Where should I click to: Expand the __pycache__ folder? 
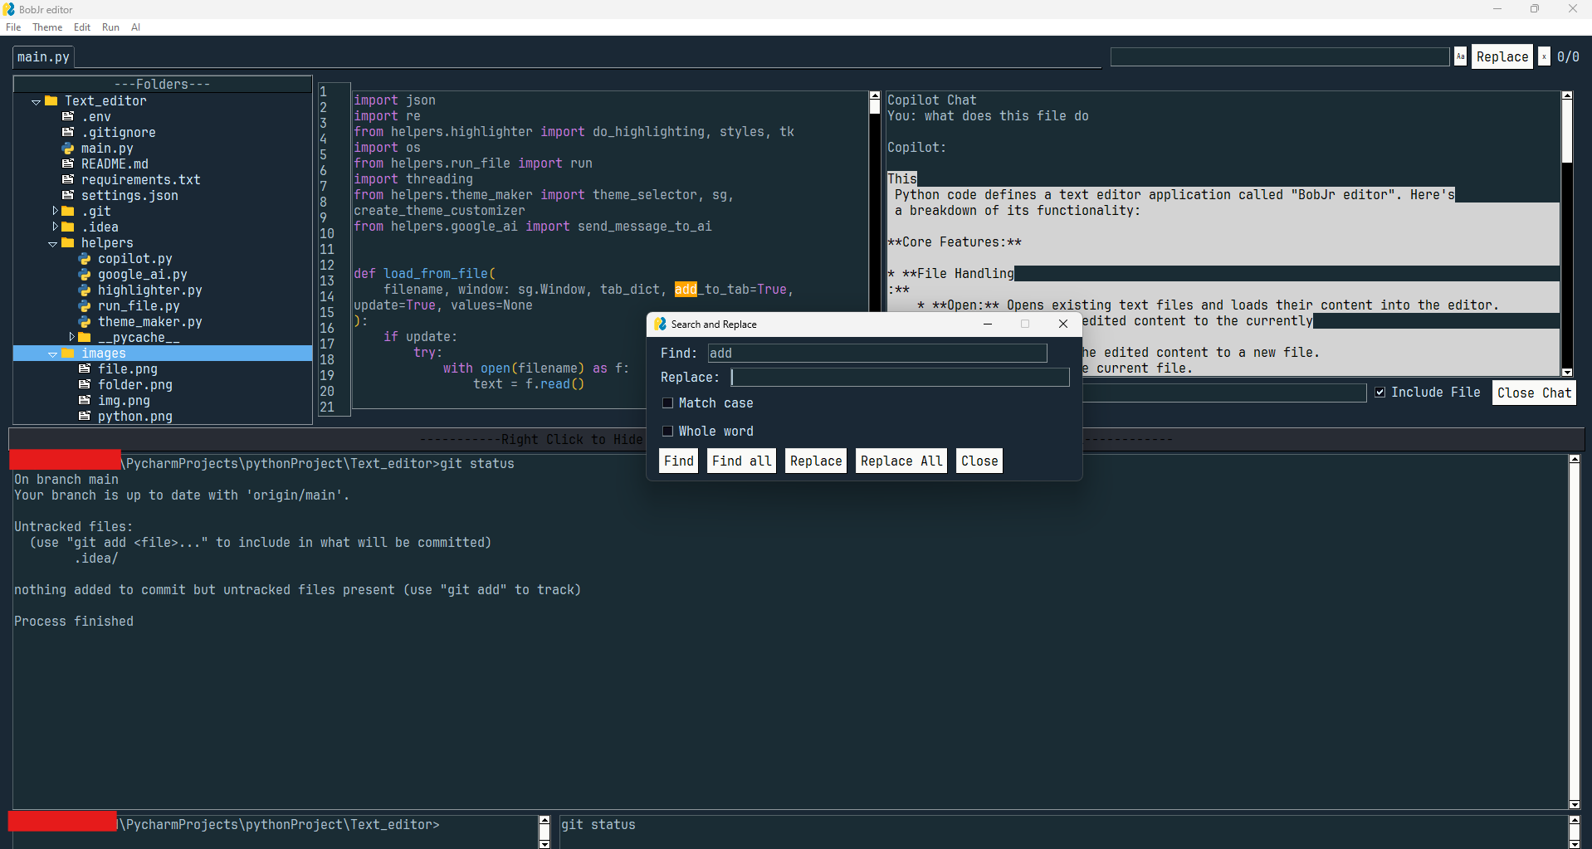point(71,337)
